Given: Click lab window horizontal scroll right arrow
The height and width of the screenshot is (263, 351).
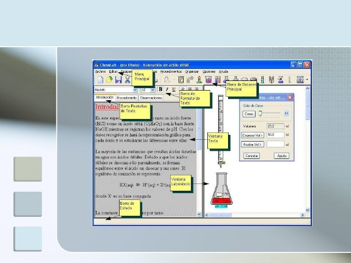Looking at the screenshot, I should pyautogui.click(x=303, y=215).
